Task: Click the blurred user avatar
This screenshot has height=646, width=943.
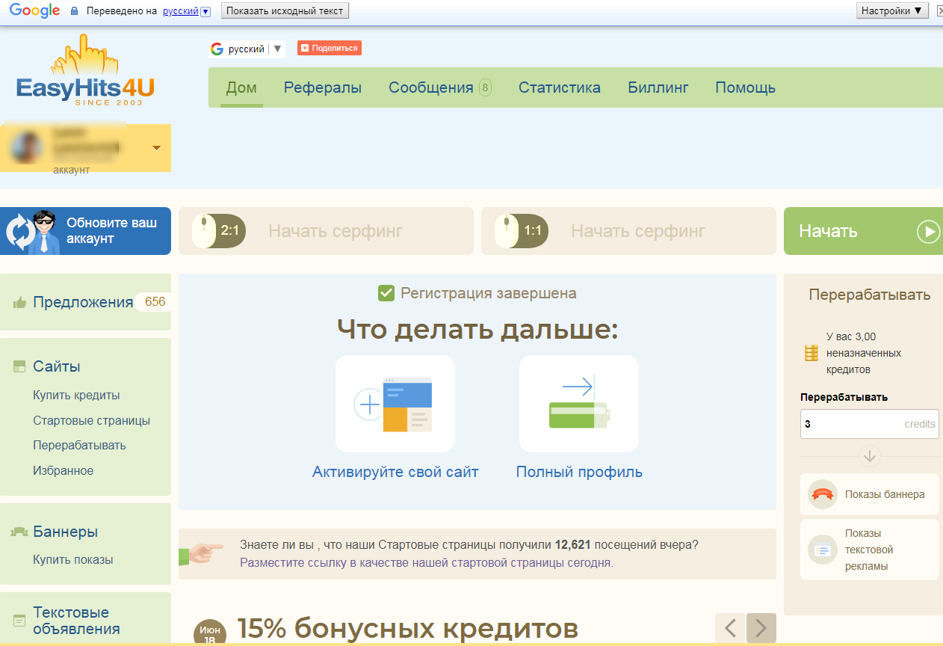Action: (27, 148)
